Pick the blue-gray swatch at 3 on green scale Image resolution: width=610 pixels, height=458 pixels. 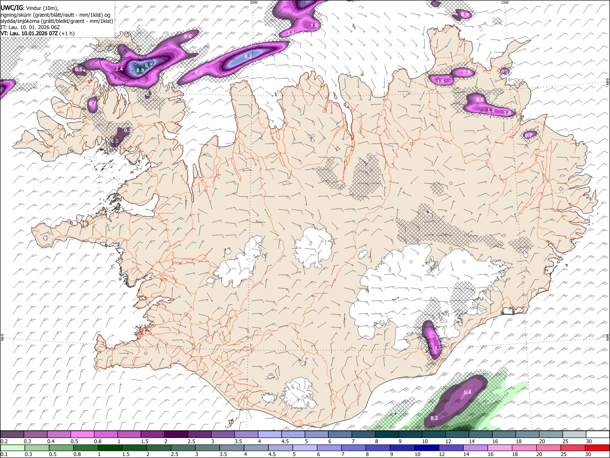[x=207, y=448]
